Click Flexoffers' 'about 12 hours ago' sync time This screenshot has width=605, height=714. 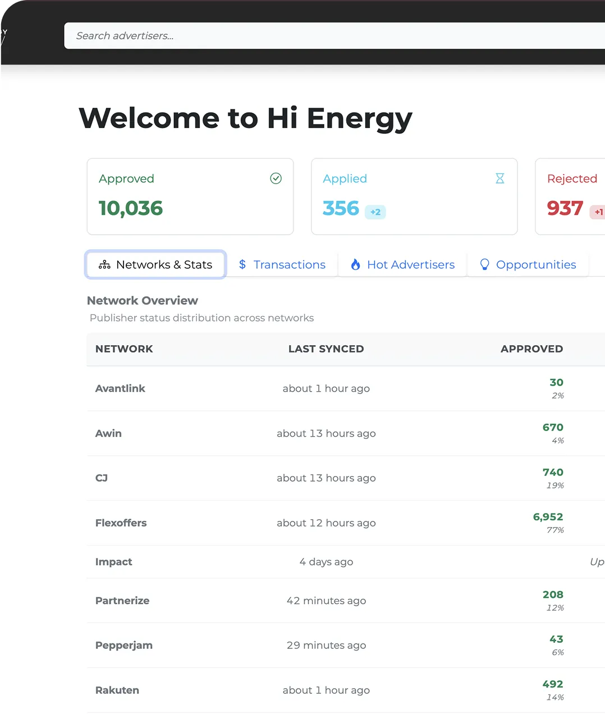pos(326,523)
